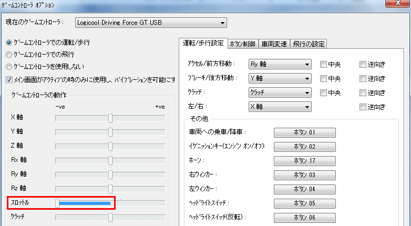Image resolution: width=411 pixels, height=226 pixels.
Task: Click the X 軸 slider thumb
Action: point(110,118)
